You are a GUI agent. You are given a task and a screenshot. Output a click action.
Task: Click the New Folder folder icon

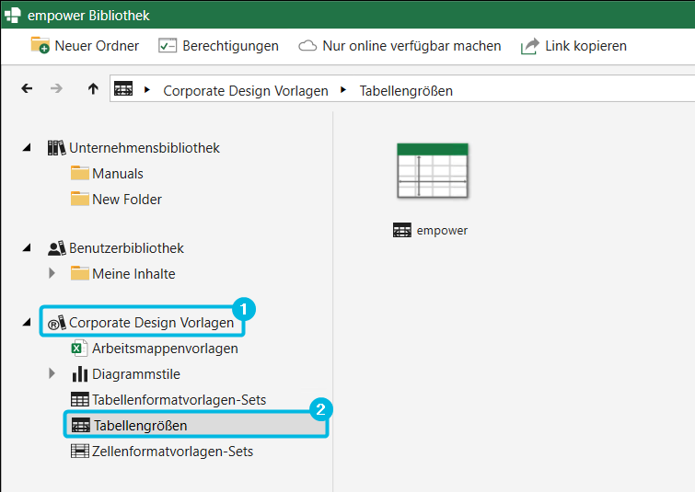point(80,199)
